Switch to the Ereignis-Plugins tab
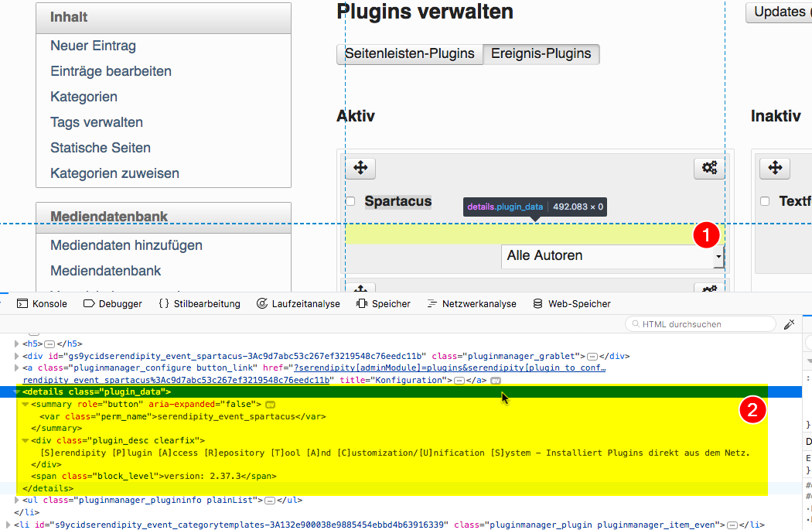 pyautogui.click(x=540, y=54)
